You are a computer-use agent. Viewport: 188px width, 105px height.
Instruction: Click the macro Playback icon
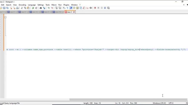tap(102, 8)
